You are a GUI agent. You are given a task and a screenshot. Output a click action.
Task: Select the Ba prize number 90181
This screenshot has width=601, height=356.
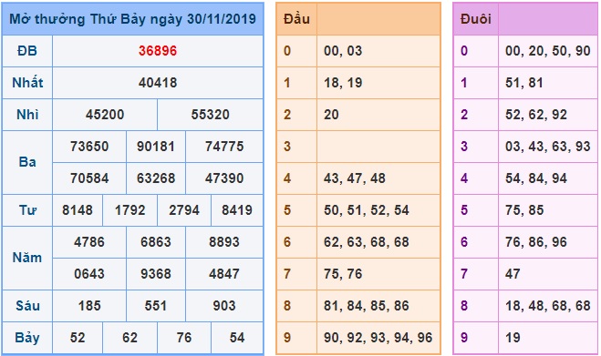[x=156, y=146]
